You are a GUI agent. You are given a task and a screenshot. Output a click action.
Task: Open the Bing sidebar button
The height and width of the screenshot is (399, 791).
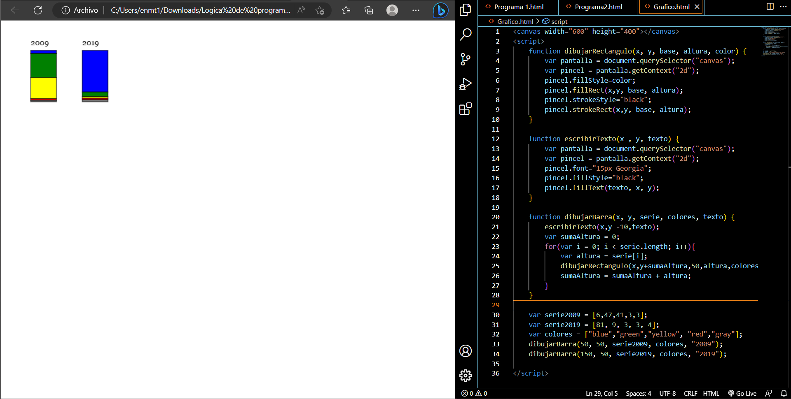[x=440, y=10]
